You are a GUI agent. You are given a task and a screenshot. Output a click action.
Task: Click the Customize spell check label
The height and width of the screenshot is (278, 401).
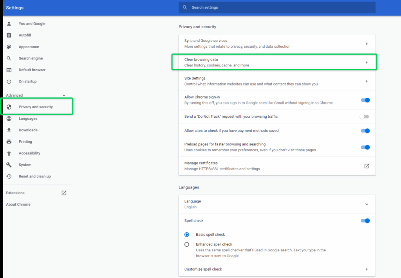click(x=203, y=269)
